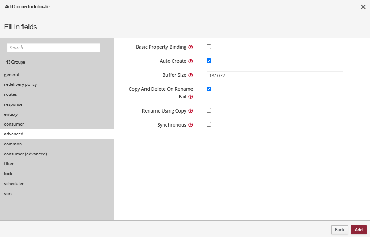Click help icon next to Auto Create
The image size is (370, 237).
191,61
